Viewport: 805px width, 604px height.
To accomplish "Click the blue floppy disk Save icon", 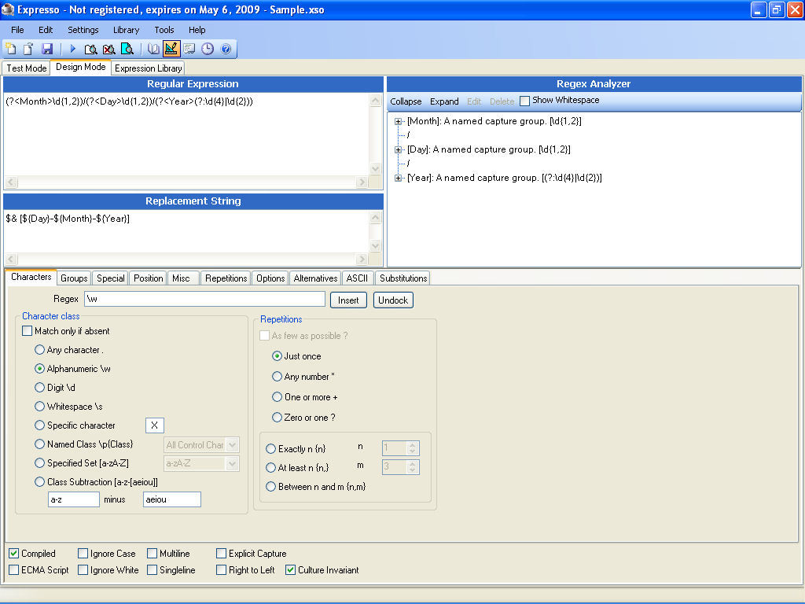I will (x=47, y=49).
